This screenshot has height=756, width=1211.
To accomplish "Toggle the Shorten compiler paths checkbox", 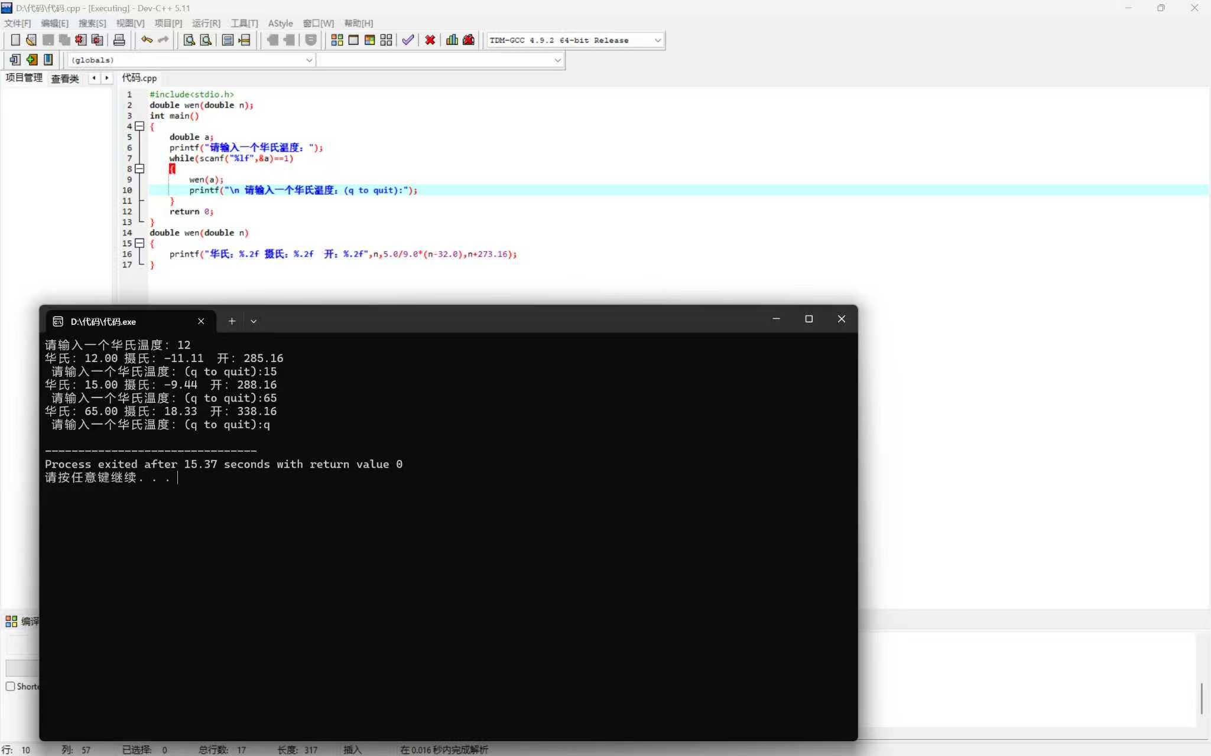I will click(x=11, y=686).
